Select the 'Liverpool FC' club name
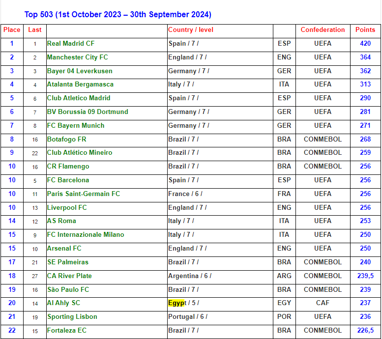The image size is (382, 339). pos(67,208)
